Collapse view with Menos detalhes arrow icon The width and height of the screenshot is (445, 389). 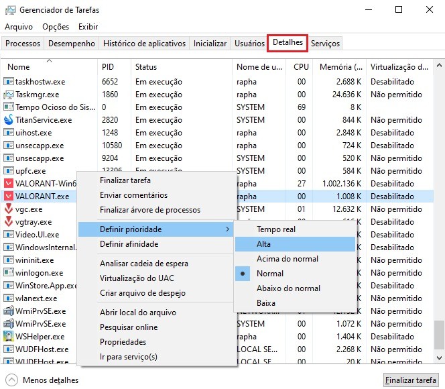click(x=11, y=380)
